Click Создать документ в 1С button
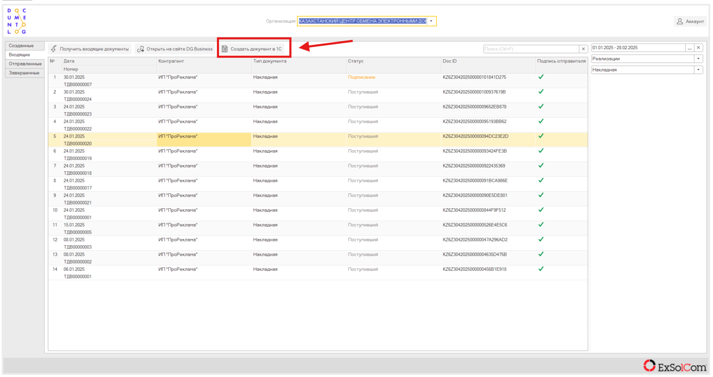The image size is (713, 377). click(x=251, y=49)
